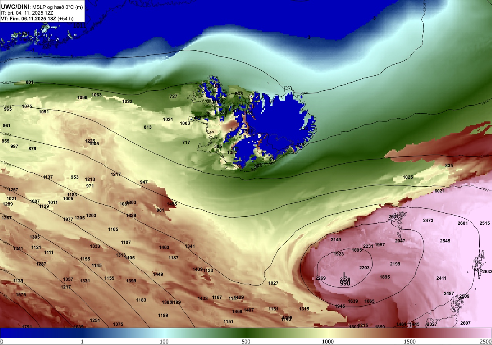The width and height of the screenshot is (492, 345).
Task: Click the 1099 height value
Action: pos(82,98)
